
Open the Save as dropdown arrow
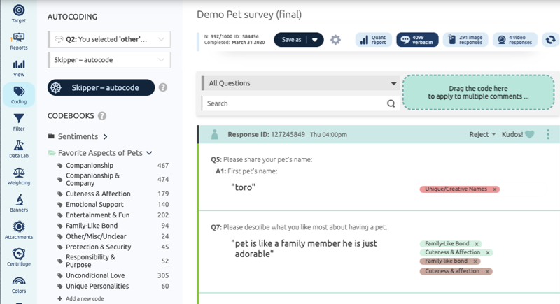[315, 40]
